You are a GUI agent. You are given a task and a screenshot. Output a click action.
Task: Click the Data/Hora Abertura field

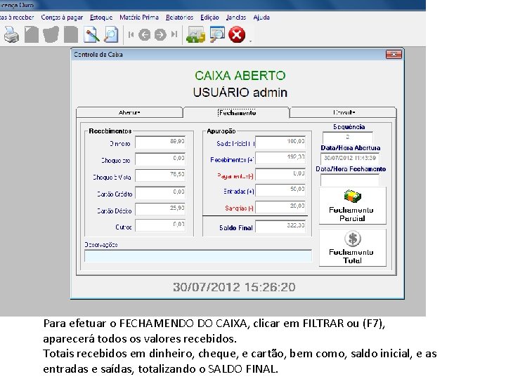tap(350, 158)
